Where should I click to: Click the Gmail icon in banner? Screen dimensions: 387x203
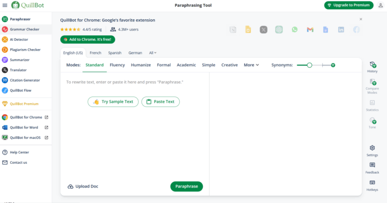coord(310,30)
